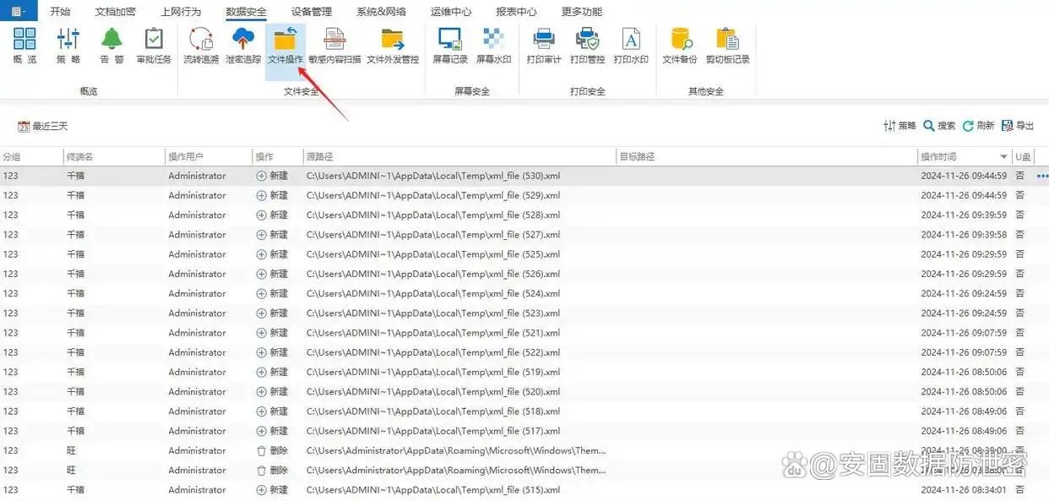Click the 刷新 refresh button
The height and width of the screenshot is (501, 1049).
click(979, 126)
